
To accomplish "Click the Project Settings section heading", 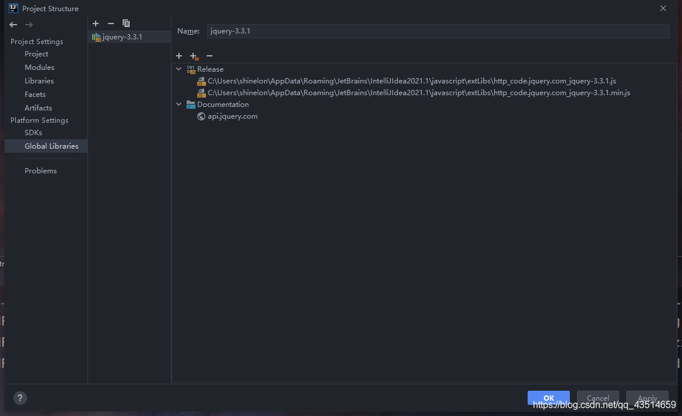I will (36, 41).
